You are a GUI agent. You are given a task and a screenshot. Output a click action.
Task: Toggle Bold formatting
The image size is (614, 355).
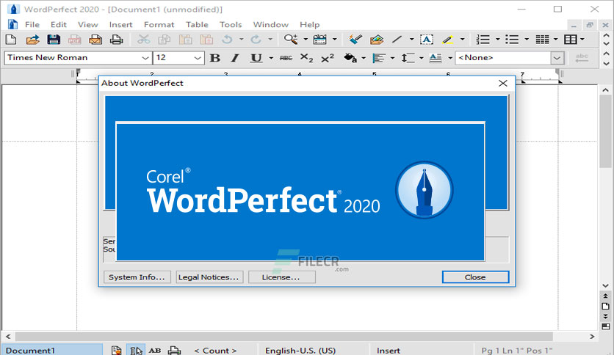[214, 58]
